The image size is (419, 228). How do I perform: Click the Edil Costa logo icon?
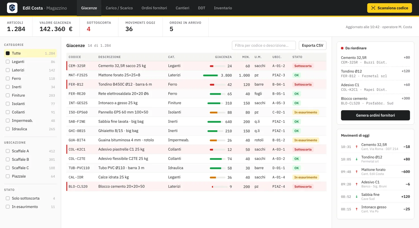pos(12,8)
